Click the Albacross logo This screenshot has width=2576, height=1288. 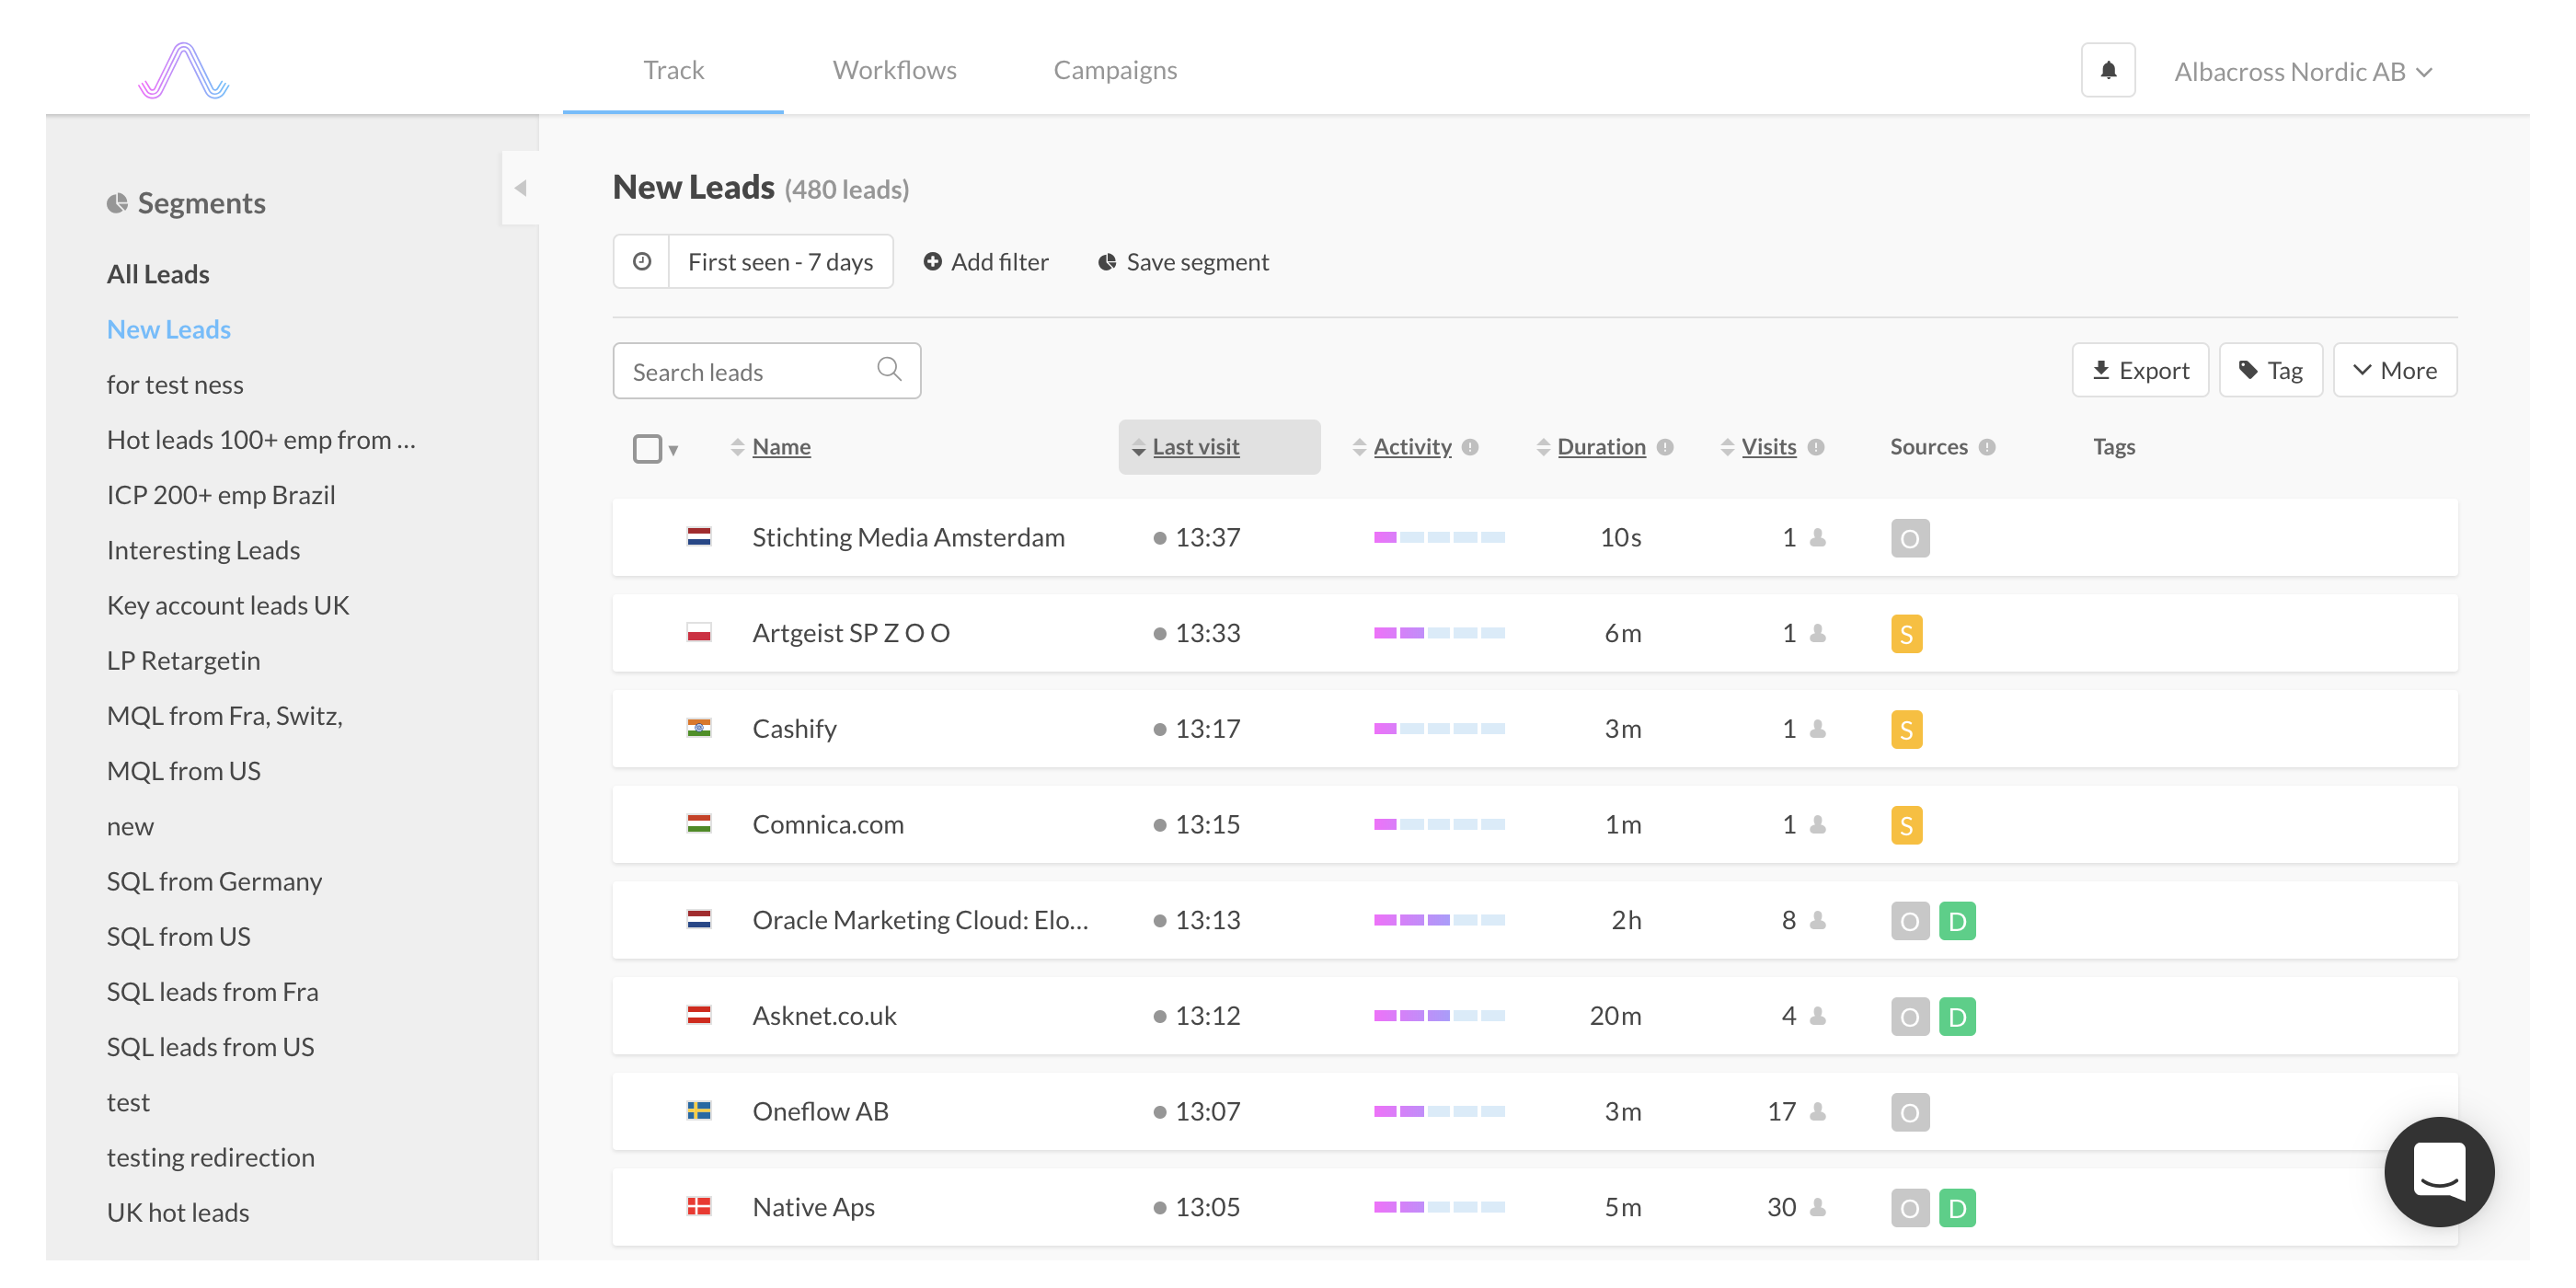pyautogui.click(x=184, y=70)
